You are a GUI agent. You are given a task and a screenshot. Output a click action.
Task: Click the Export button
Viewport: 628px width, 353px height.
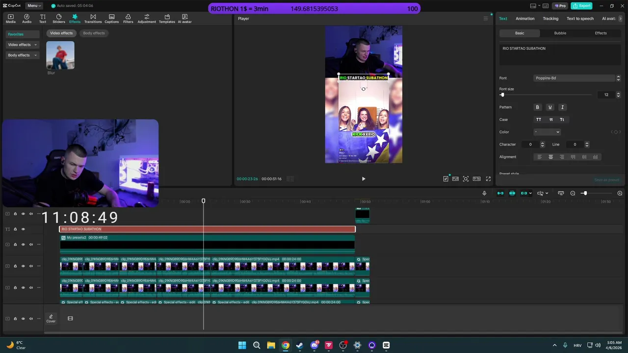pos(581,6)
